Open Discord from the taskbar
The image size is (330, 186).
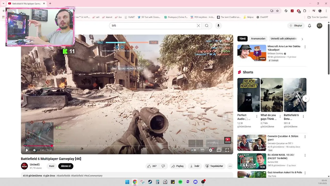point(195,182)
